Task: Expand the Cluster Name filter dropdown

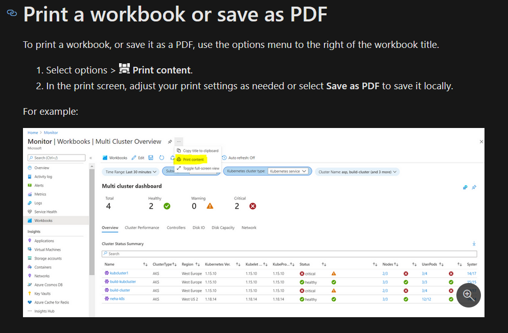Action: (x=357, y=172)
